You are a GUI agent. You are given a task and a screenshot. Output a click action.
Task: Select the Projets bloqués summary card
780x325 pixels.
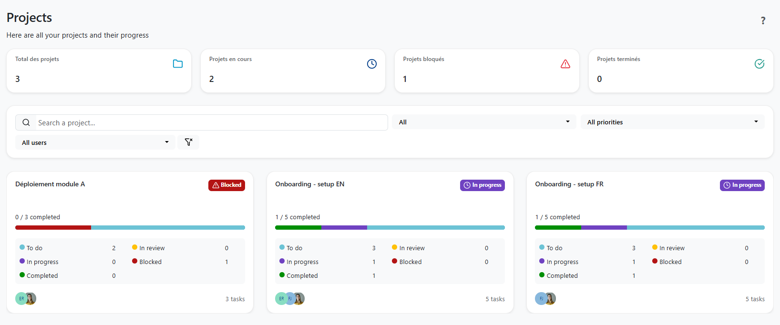(x=487, y=71)
